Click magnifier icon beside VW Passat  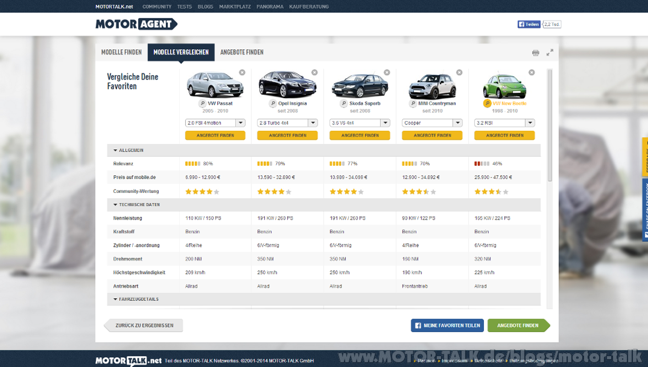pos(202,103)
